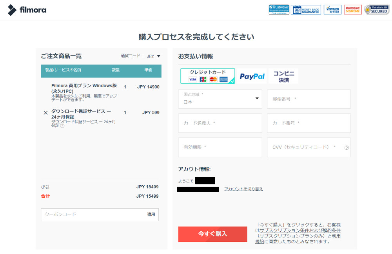Click the JPY 599 unit price

tap(151, 113)
